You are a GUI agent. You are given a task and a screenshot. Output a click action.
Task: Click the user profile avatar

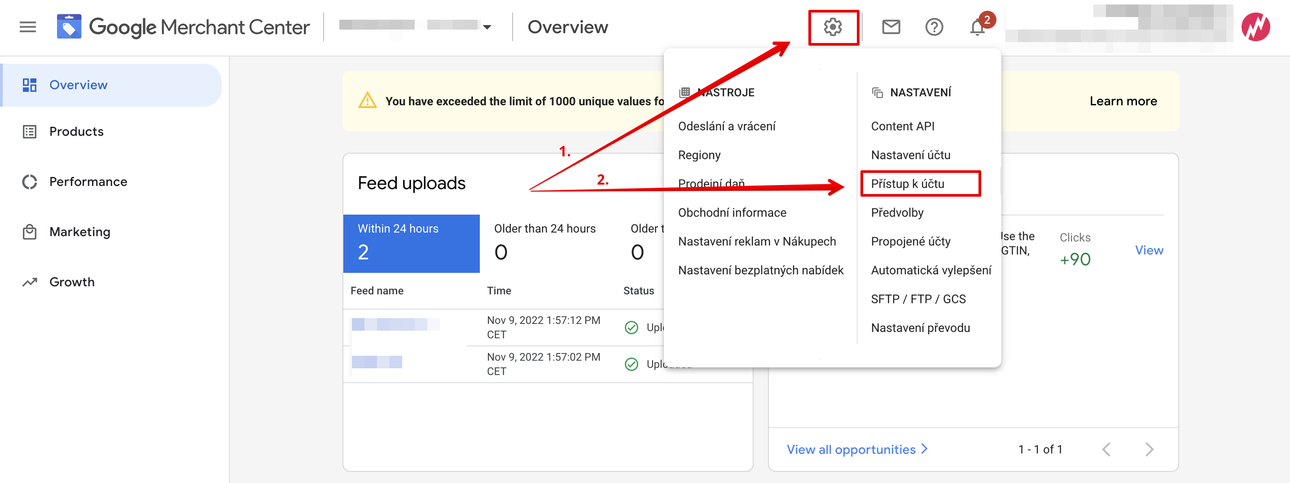pyautogui.click(x=1255, y=27)
